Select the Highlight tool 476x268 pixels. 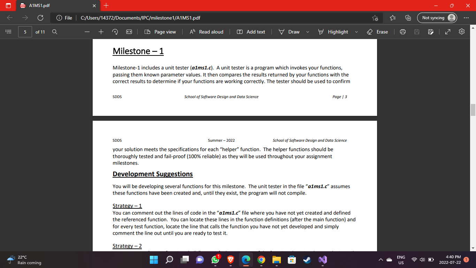tap(334, 32)
